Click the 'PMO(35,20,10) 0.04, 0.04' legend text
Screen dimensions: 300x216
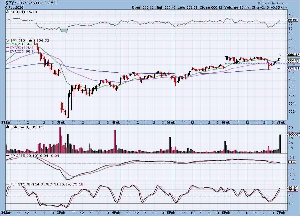click(x=35, y=156)
